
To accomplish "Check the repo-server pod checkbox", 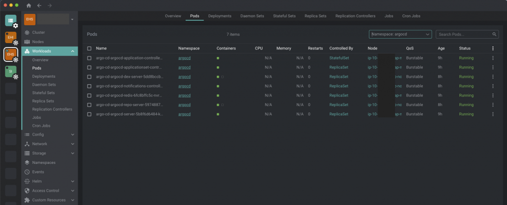I will (x=89, y=105).
